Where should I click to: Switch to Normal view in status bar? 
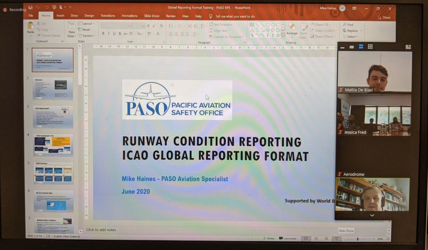click(x=306, y=239)
